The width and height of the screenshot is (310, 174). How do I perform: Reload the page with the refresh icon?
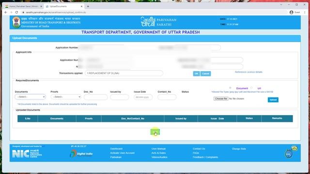point(16,12)
